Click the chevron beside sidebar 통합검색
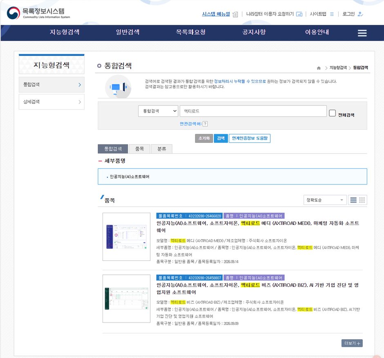The image size is (384, 358). point(80,84)
